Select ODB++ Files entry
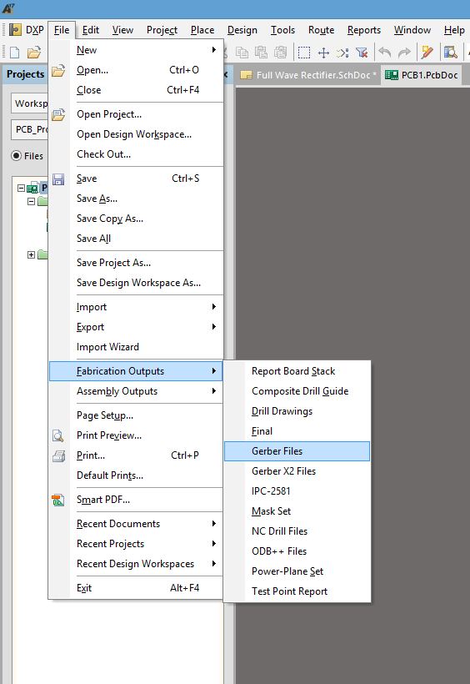The width and height of the screenshot is (470, 684). 297,551
